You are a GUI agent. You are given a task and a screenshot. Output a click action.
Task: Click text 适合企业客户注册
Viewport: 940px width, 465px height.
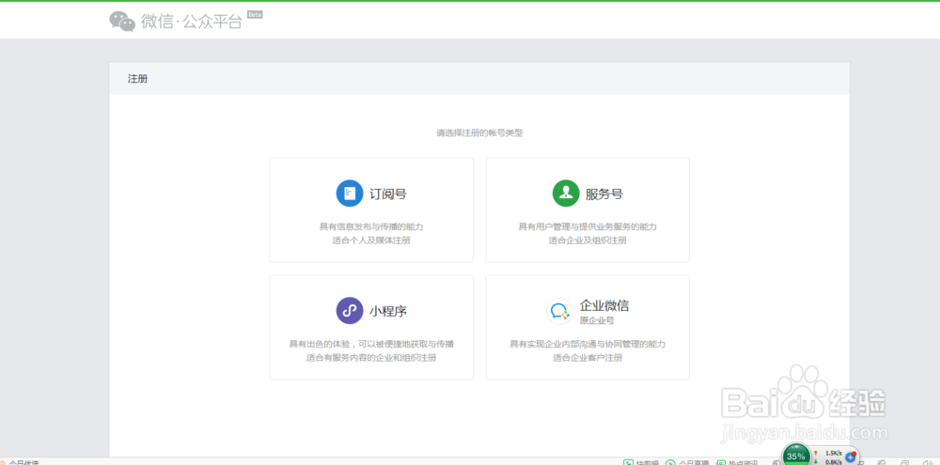click(x=587, y=358)
